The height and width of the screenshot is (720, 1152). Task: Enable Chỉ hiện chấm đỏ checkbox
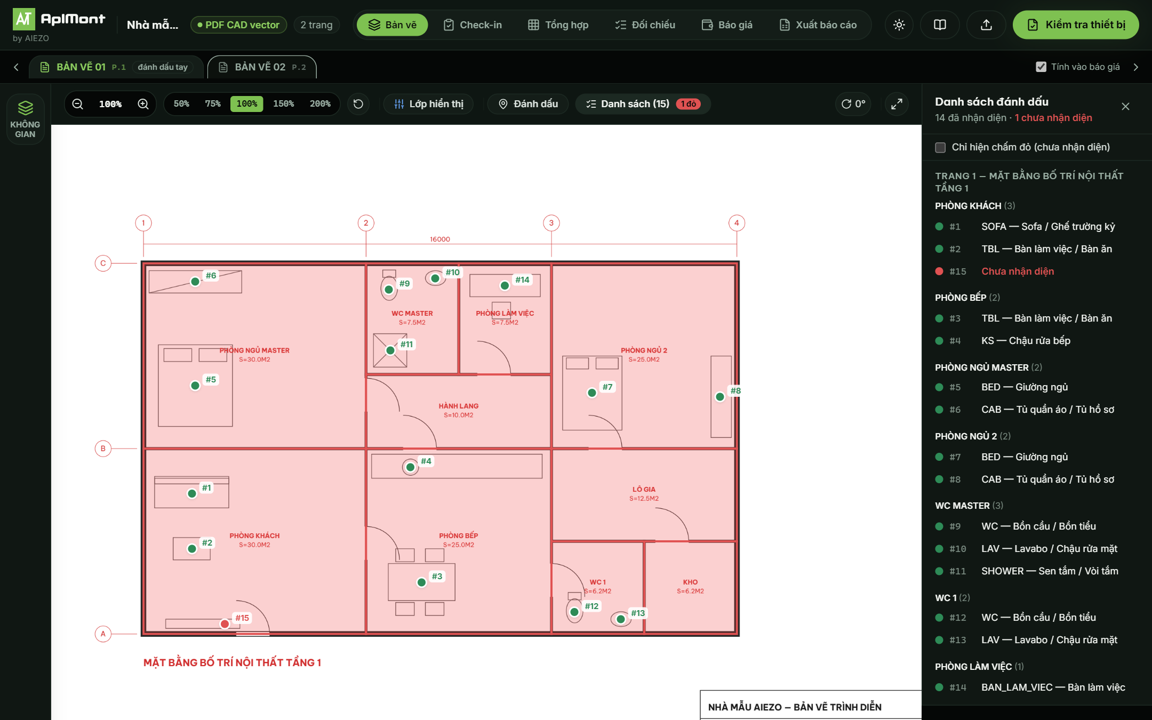coord(940,147)
